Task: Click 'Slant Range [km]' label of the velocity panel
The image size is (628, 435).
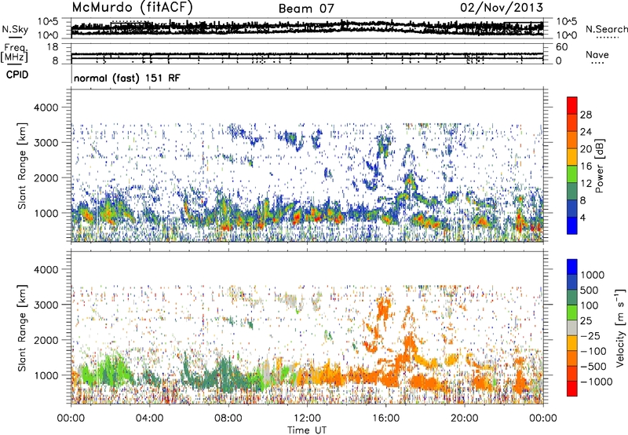Action: (22, 327)
